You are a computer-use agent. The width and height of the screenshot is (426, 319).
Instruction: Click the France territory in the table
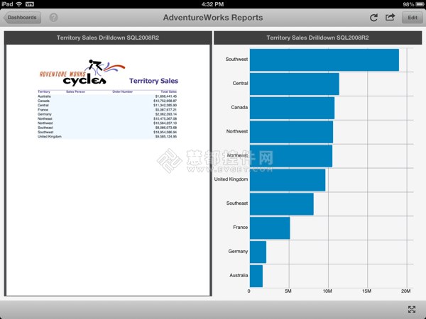(43, 110)
